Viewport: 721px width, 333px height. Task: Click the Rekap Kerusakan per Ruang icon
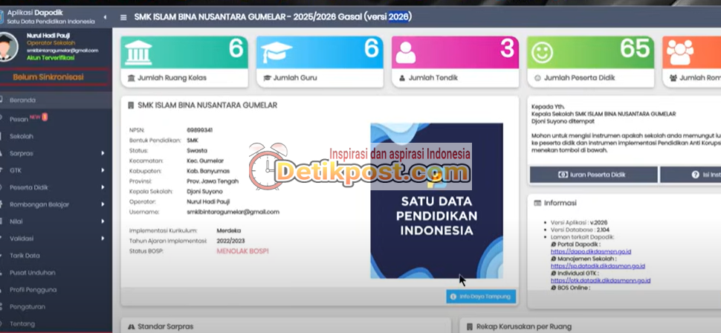(470, 326)
